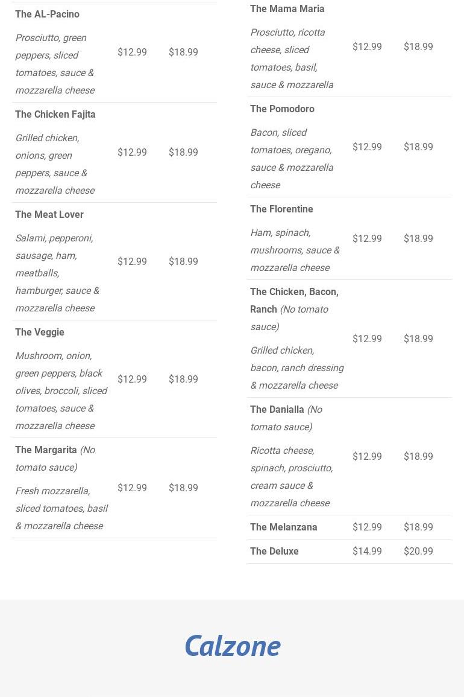
Task: Select The Melanzana menu row name
Action: (x=284, y=527)
